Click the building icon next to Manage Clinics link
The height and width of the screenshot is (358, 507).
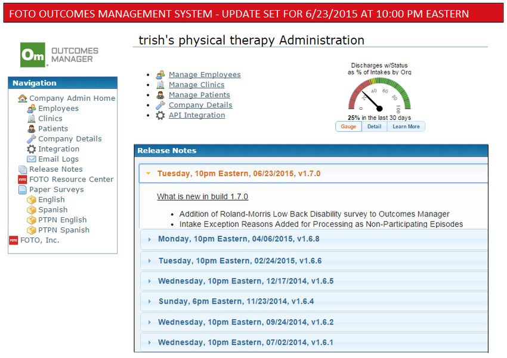click(x=160, y=85)
